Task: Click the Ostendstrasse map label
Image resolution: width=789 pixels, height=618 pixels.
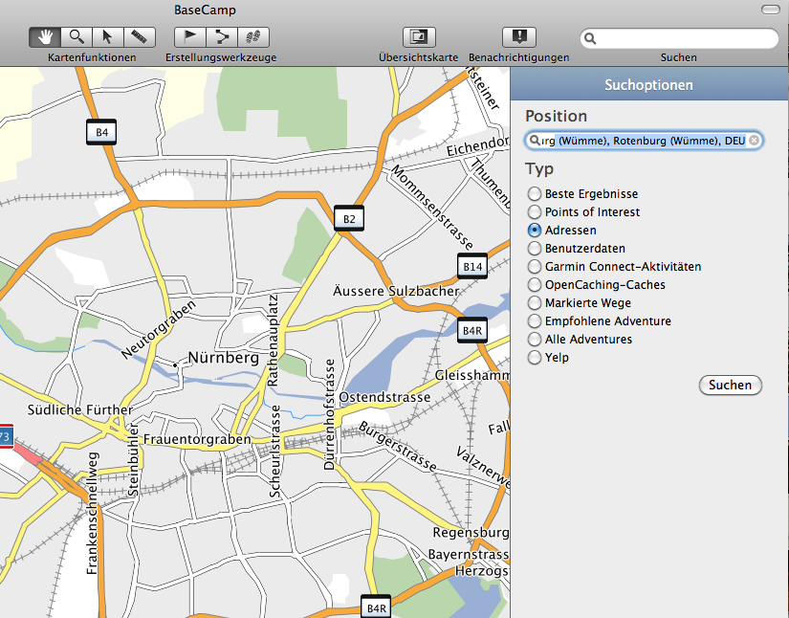Action: pyautogui.click(x=385, y=397)
